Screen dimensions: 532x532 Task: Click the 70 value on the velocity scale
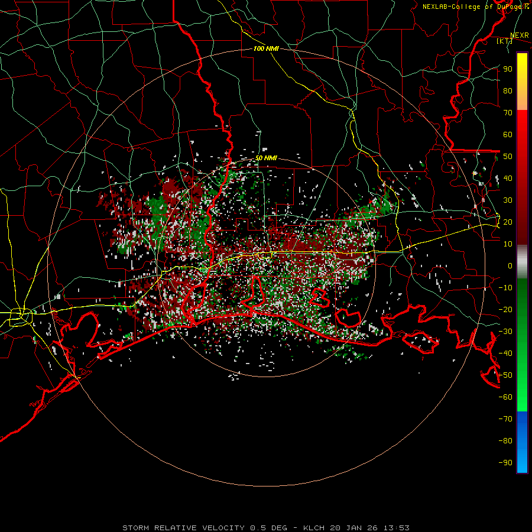tap(508, 113)
